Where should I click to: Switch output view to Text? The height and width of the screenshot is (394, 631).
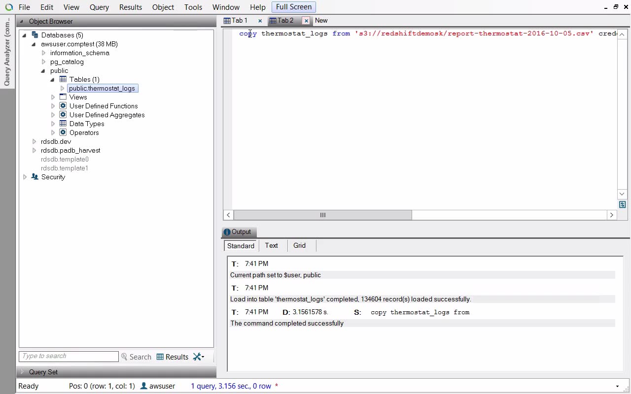(271, 246)
